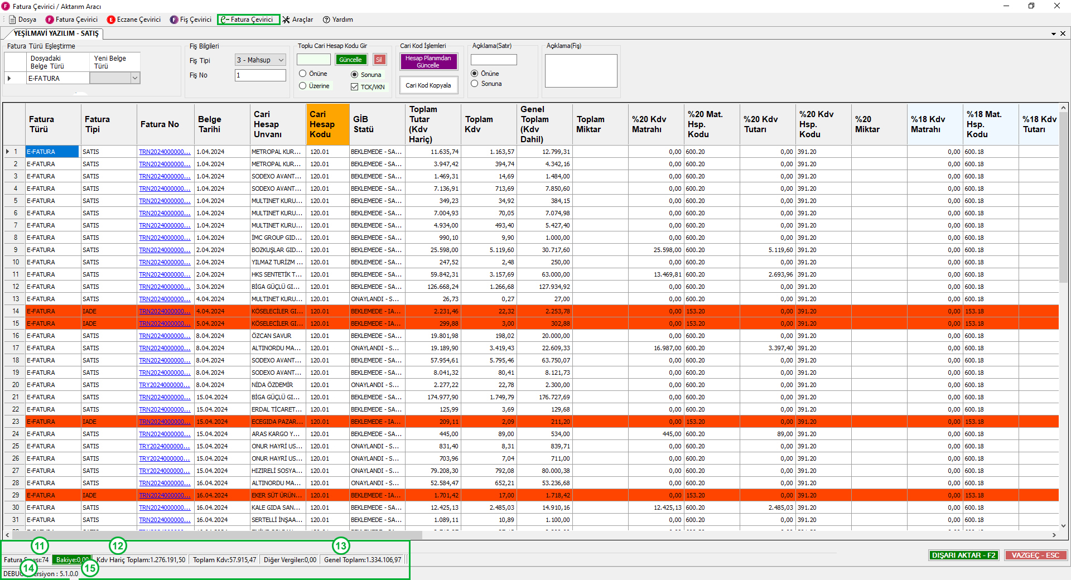The width and height of the screenshot is (1071, 580).
Task: Click the %20 Kdv Matrahı column header
Action: pos(656,124)
